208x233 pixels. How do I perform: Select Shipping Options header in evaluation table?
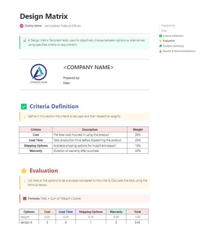91,212
